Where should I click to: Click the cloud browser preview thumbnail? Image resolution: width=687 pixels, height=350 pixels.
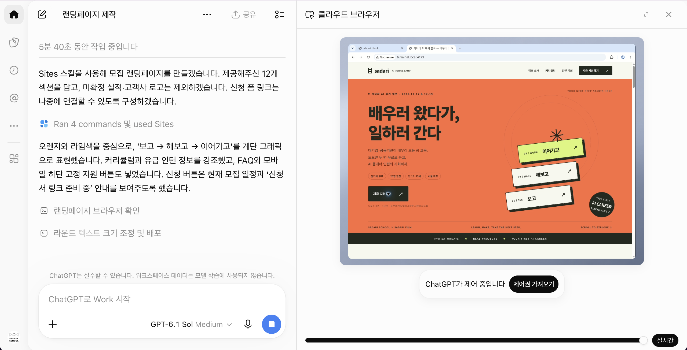coord(492,151)
